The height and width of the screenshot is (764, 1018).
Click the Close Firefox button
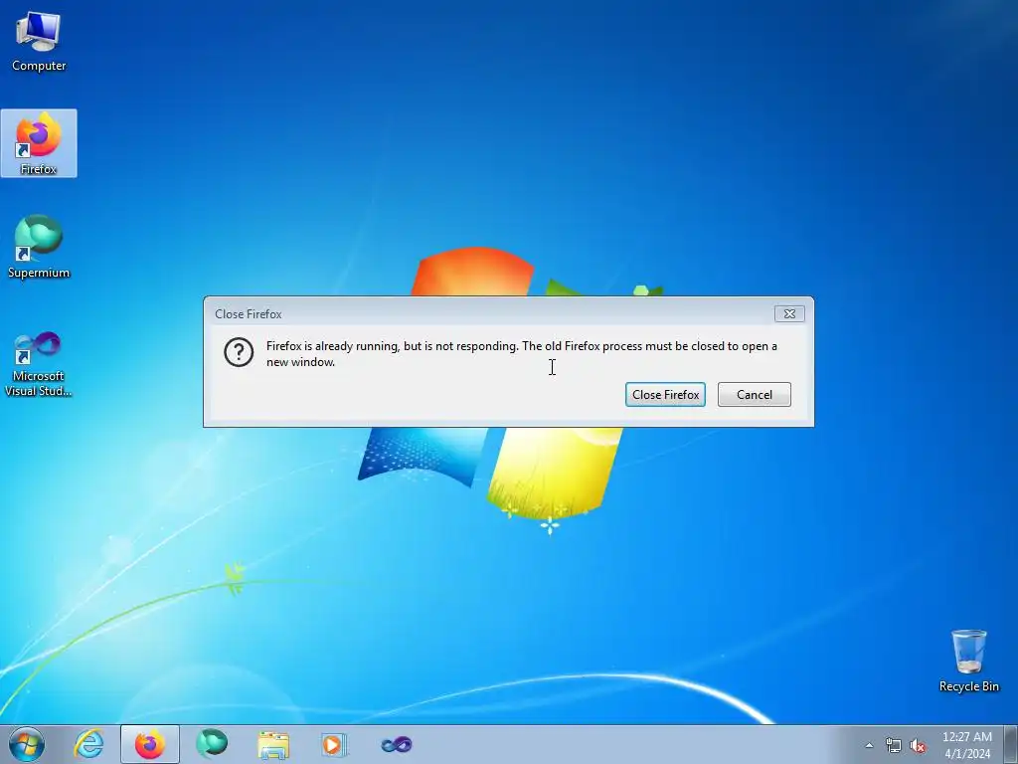coord(665,394)
